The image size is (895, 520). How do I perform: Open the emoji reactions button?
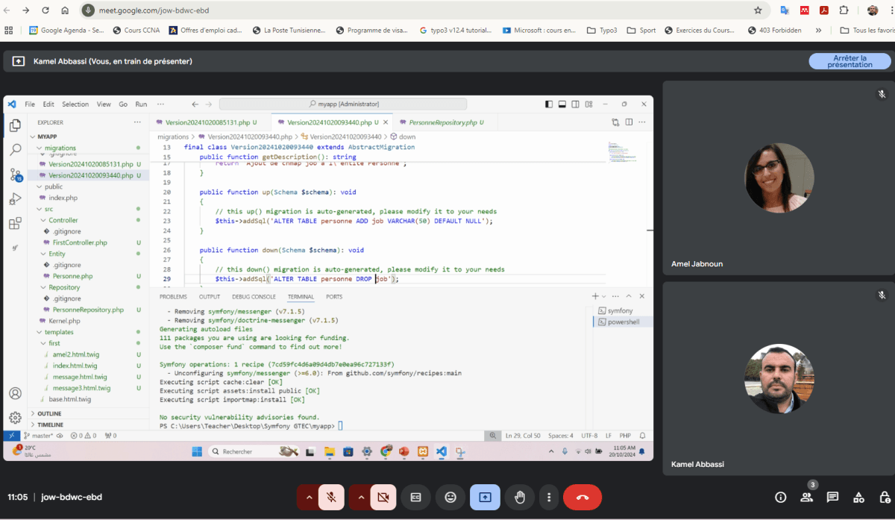click(x=450, y=497)
